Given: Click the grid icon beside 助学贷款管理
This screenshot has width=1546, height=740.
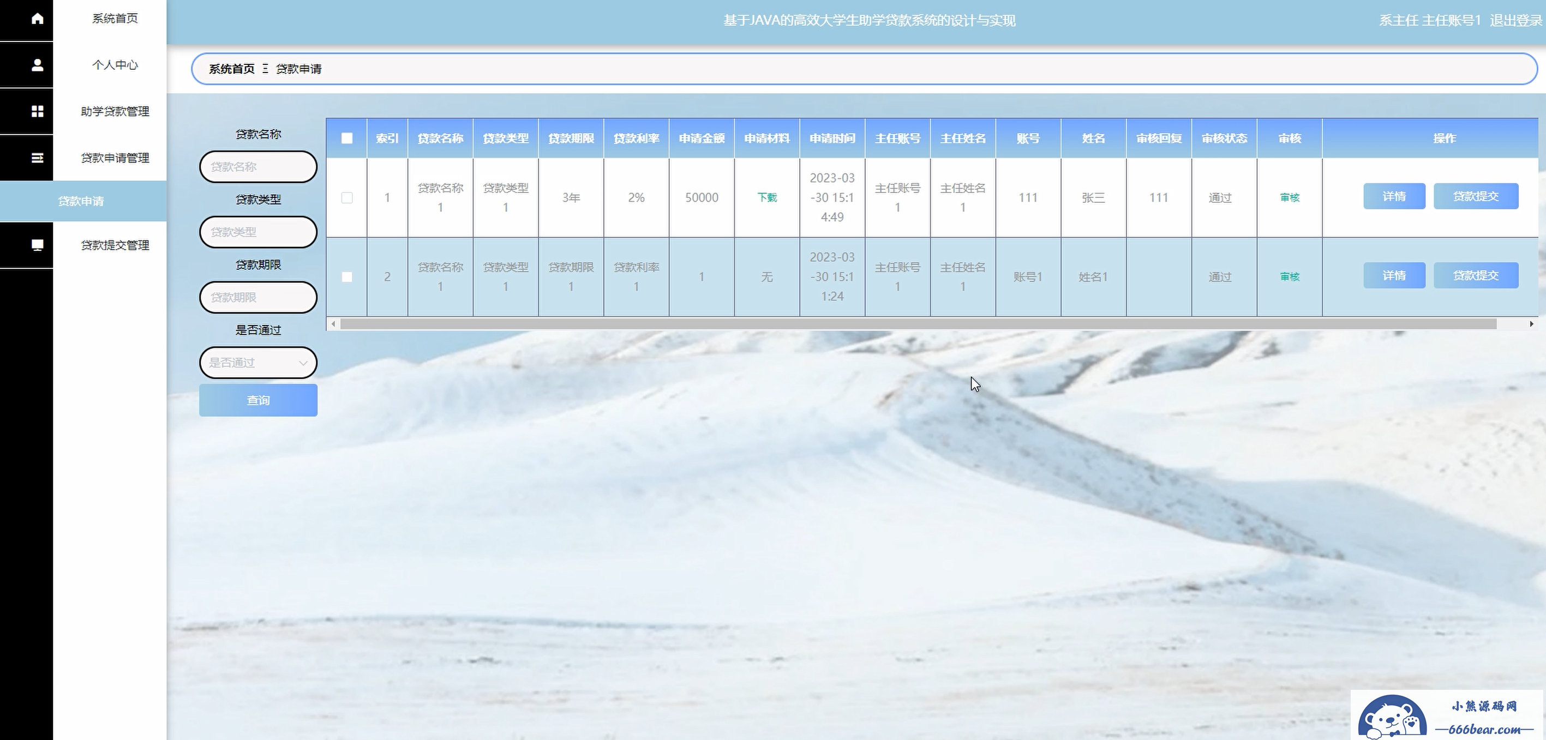Looking at the screenshot, I should tap(37, 111).
